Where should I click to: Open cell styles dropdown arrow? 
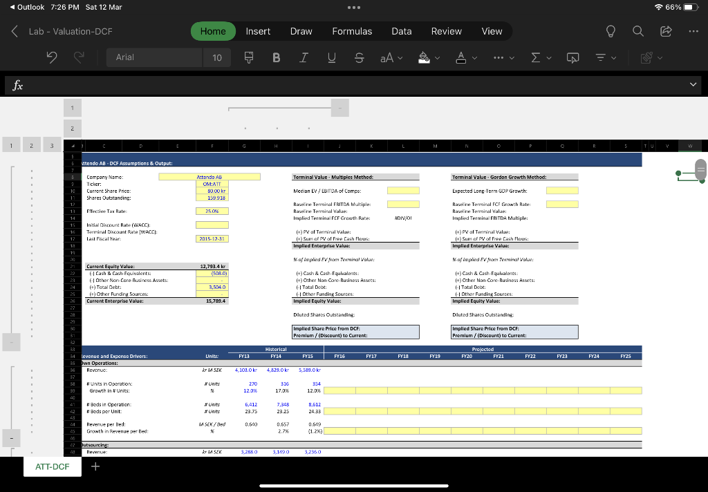pos(660,58)
